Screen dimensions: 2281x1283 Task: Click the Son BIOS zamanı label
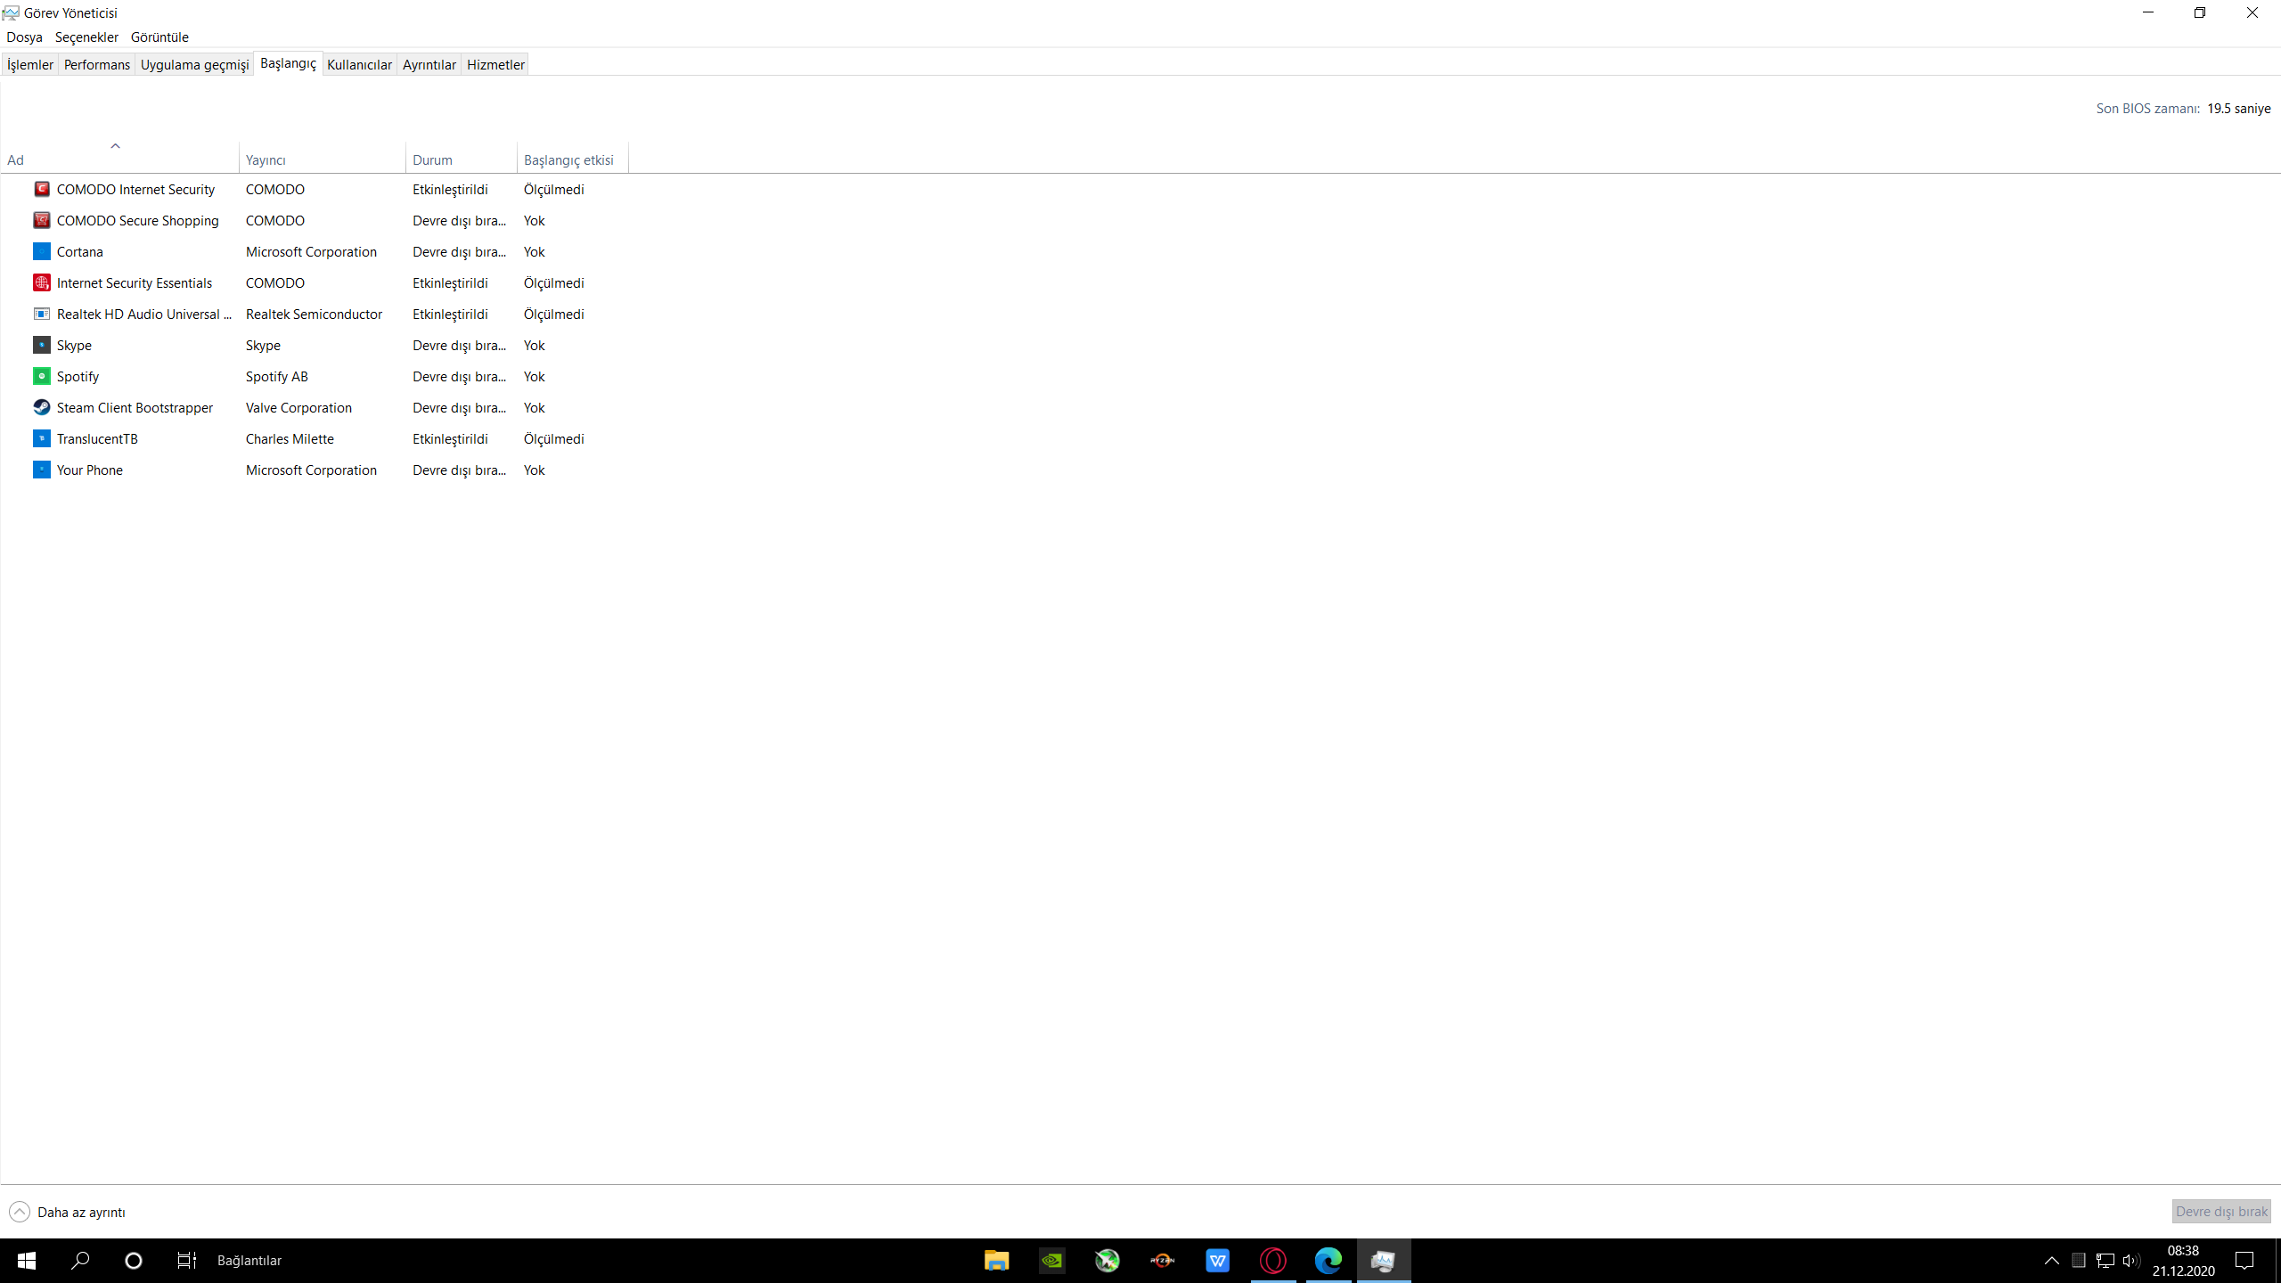tap(2147, 108)
